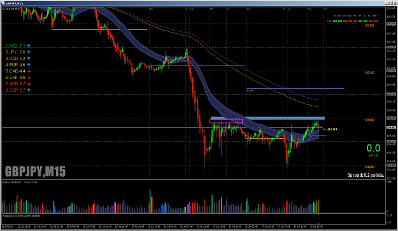Click the 'Spread: 0.2 points.' text
The image size is (398, 231).
tap(366, 175)
